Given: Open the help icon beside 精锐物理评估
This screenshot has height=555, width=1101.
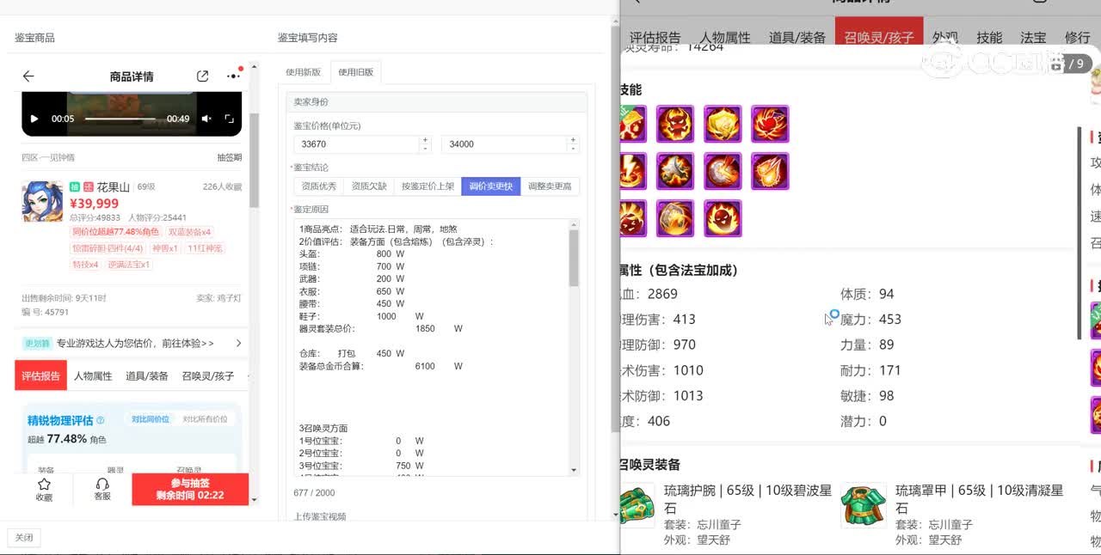Looking at the screenshot, I should (x=101, y=421).
